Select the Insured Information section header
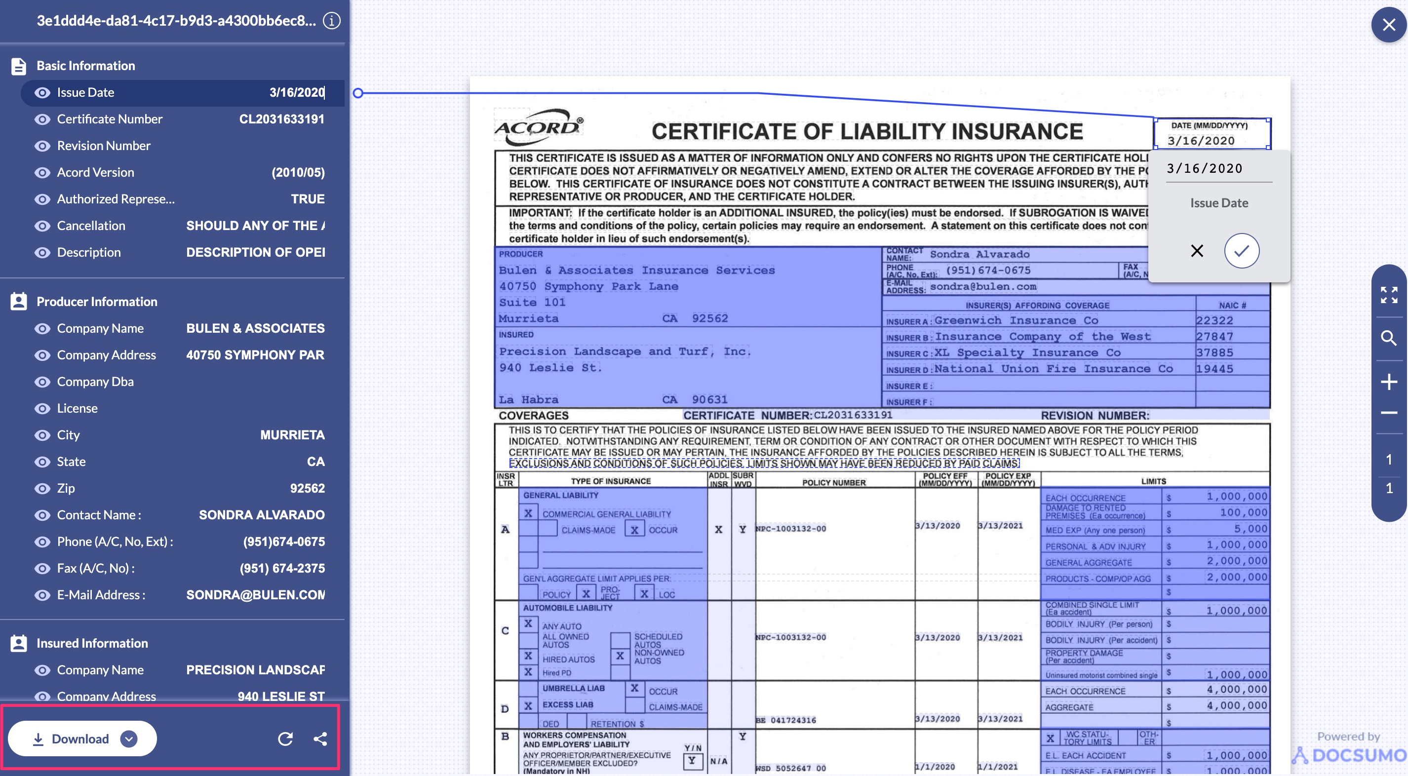Screen dimensions: 1408x776 (92, 643)
